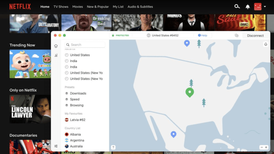Go to Netflix TV Shows tab
Screen dimensions: 274x154
[x=61, y=7]
